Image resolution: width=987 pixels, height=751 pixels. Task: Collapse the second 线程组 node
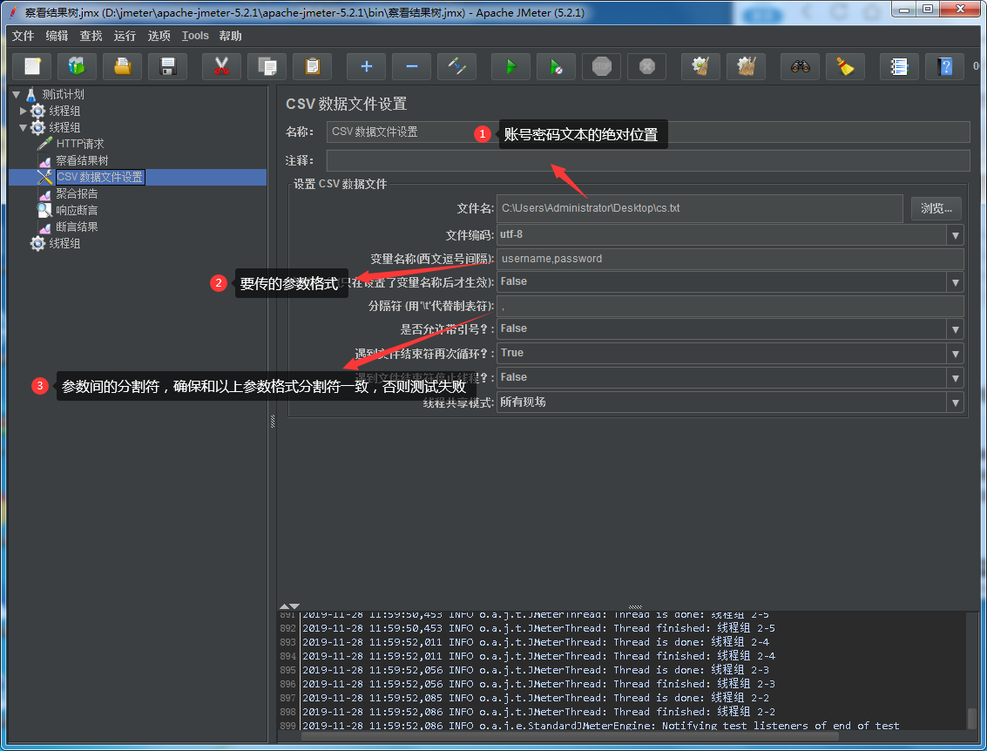(x=24, y=127)
